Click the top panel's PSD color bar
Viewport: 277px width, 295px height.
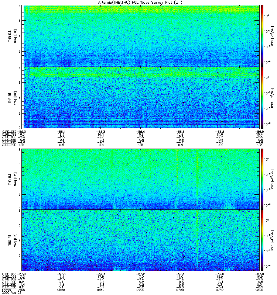click(x=263, y=35)
